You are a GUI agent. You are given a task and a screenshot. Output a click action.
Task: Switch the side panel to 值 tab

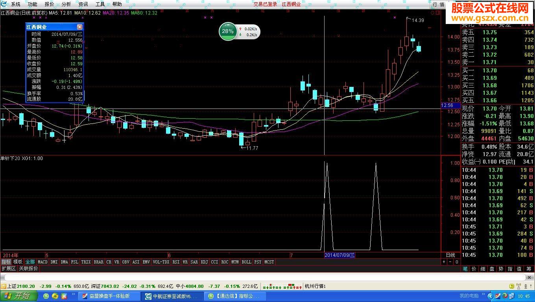point(519,269)
